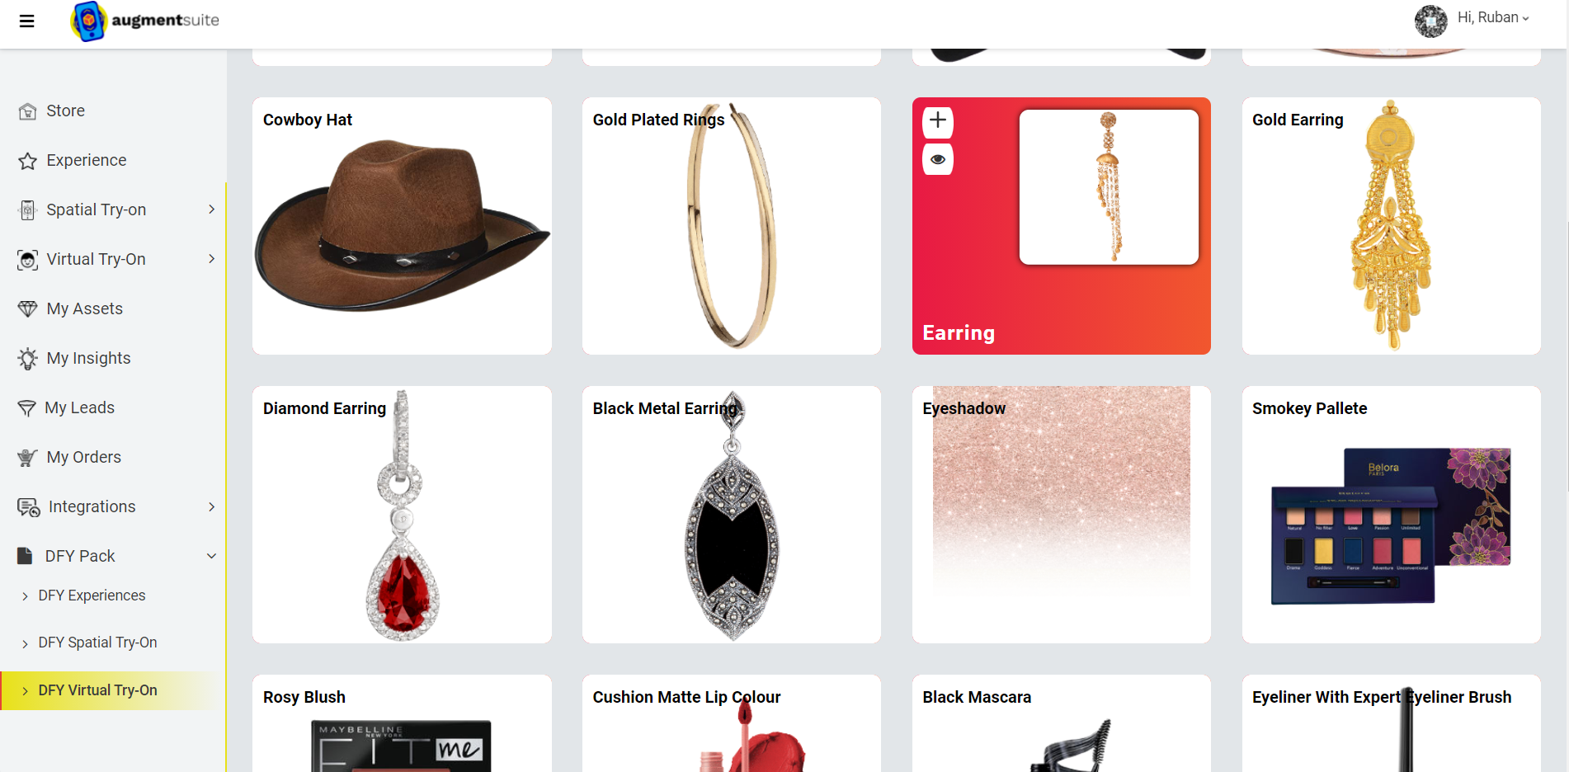Click the augmentsuite logo
1569x772 pixels.
pos(145,21)
